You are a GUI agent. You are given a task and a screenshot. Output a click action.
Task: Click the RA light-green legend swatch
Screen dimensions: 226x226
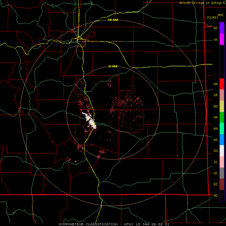pos(222,129)
